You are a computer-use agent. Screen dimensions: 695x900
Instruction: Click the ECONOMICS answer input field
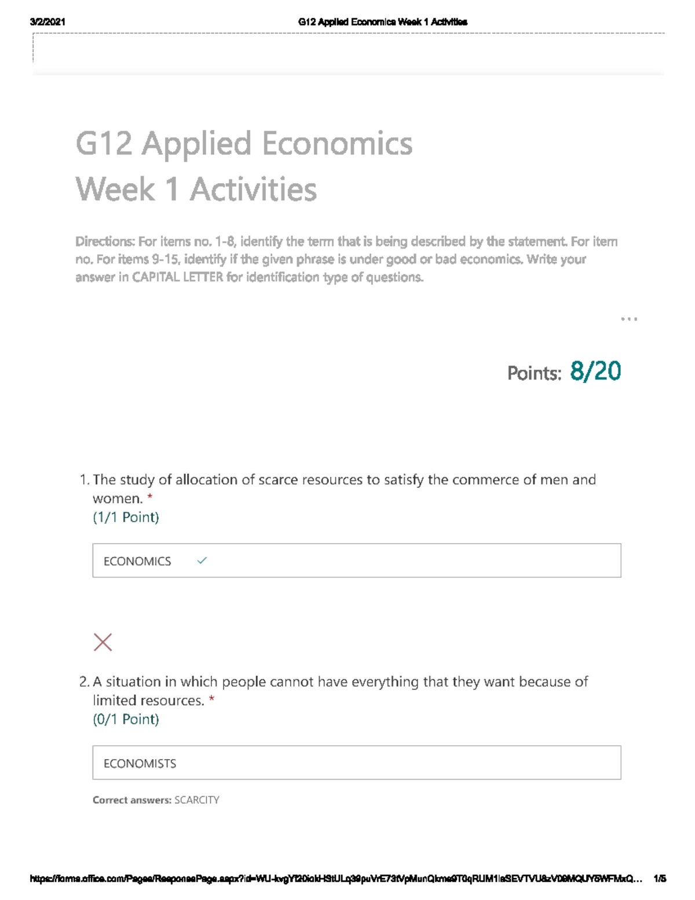pyautogui.click(x=356, y=560)
